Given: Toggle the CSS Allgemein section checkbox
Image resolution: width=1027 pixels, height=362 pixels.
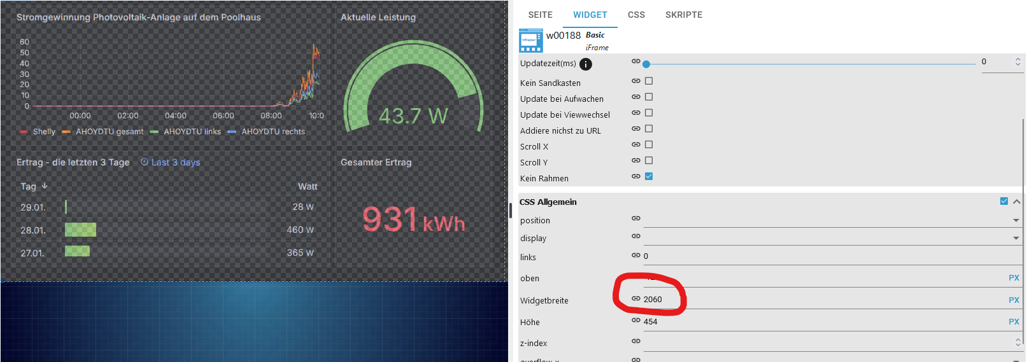Looking at the screenshot, I should tap(1004, 201).
